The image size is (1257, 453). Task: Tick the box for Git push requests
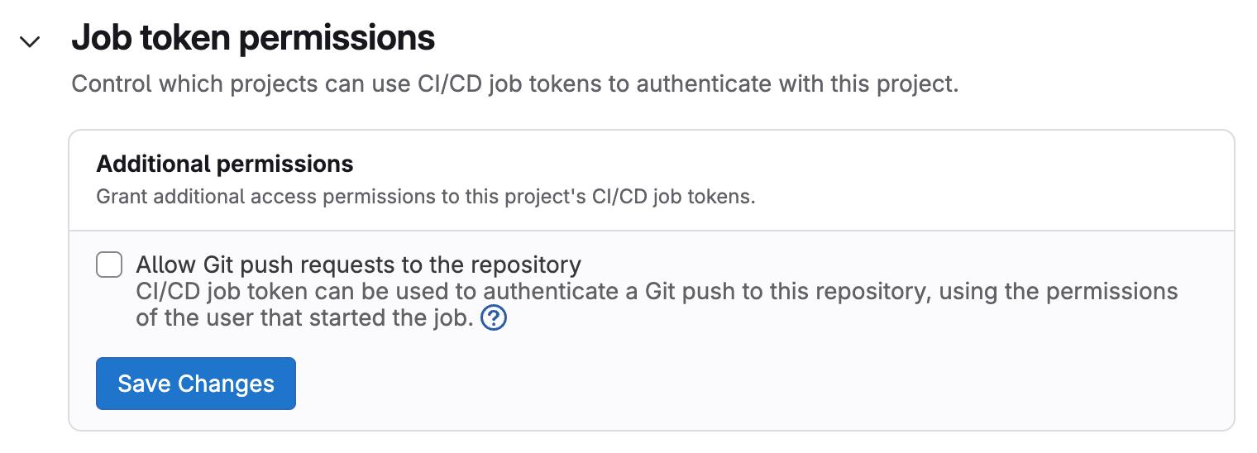tap(109, 265)
